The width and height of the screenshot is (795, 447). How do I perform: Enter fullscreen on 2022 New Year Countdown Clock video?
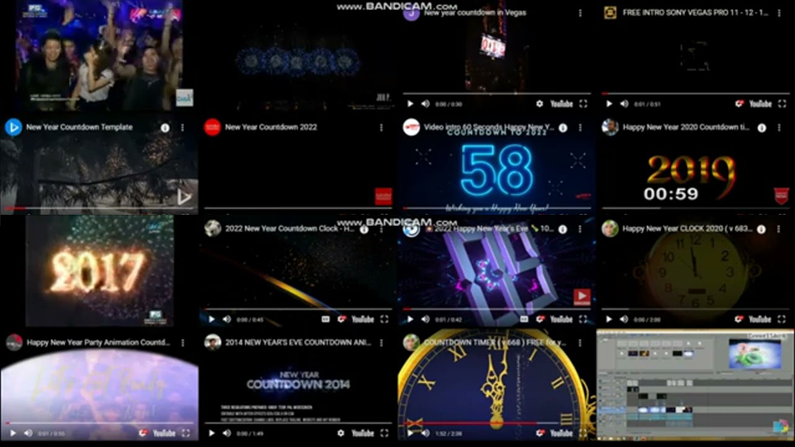(384, 319)
